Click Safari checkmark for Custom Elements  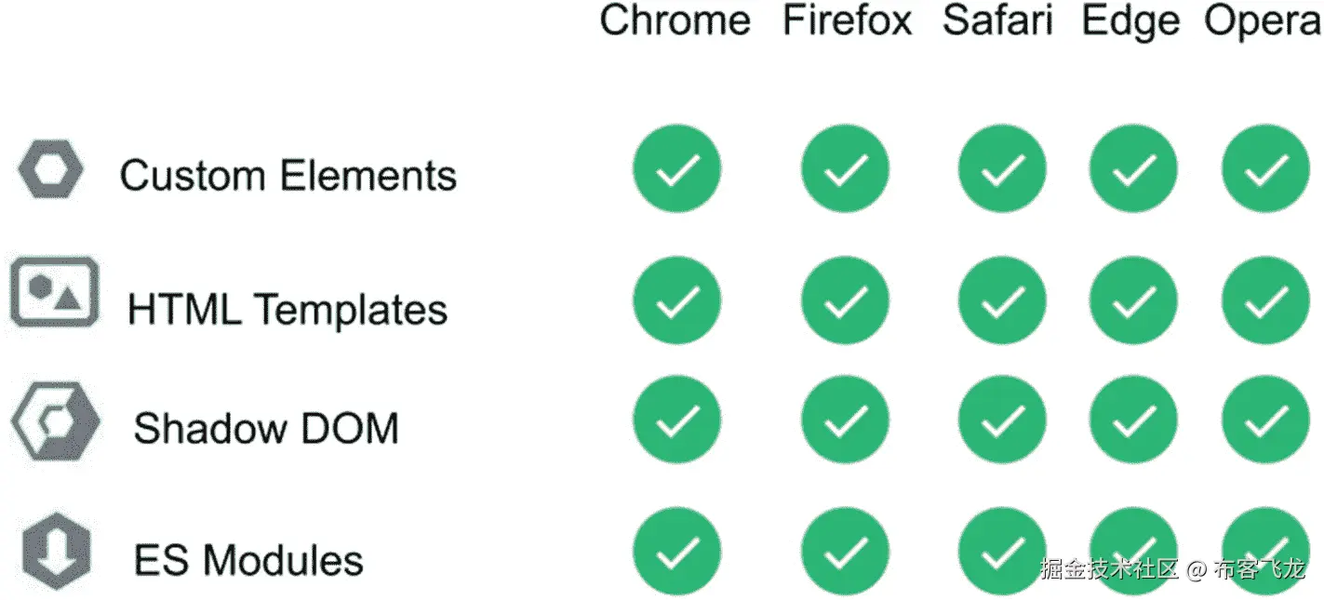(x=1002, y=170)
